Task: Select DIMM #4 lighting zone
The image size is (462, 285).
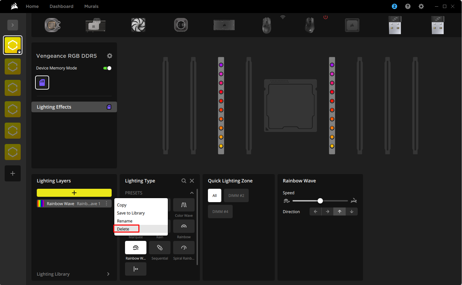Action: pyautogui.click(x=220, y=211)
